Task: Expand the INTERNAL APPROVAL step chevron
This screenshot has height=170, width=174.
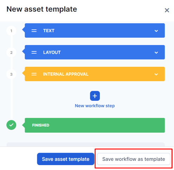Action: tap(156, 74)
